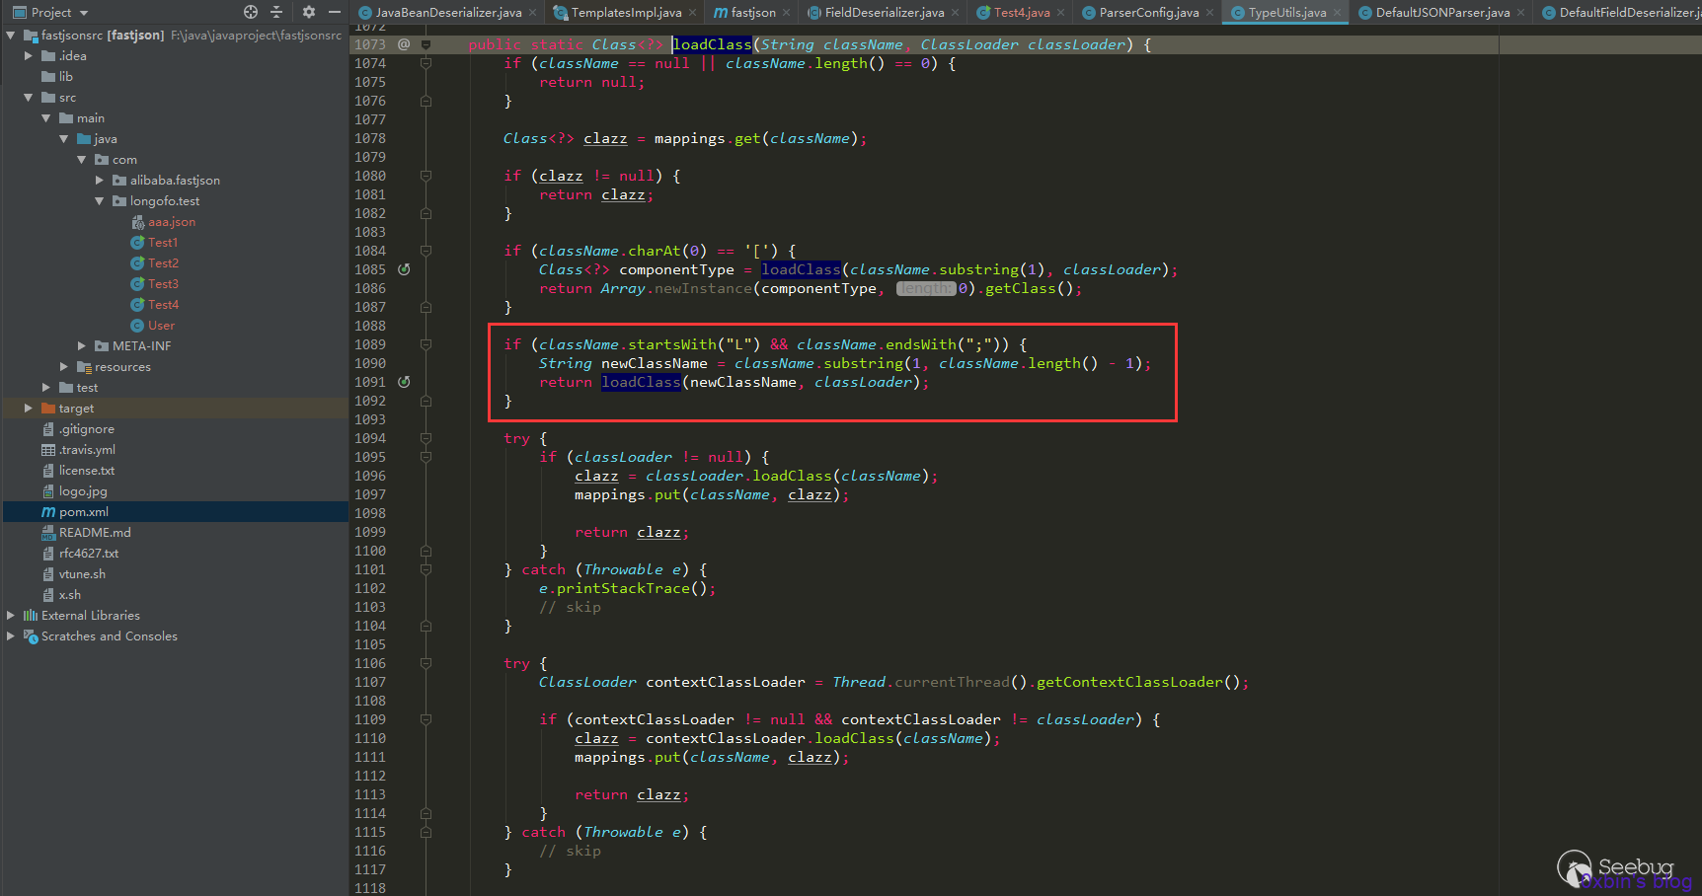Collapse the src folder arrow

pyautogui.click(x=29, y=97)
